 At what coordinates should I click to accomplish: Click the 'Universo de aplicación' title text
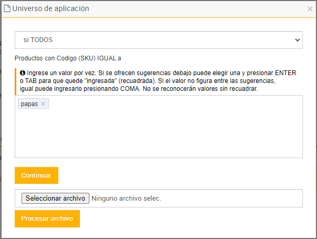point(50,8)
